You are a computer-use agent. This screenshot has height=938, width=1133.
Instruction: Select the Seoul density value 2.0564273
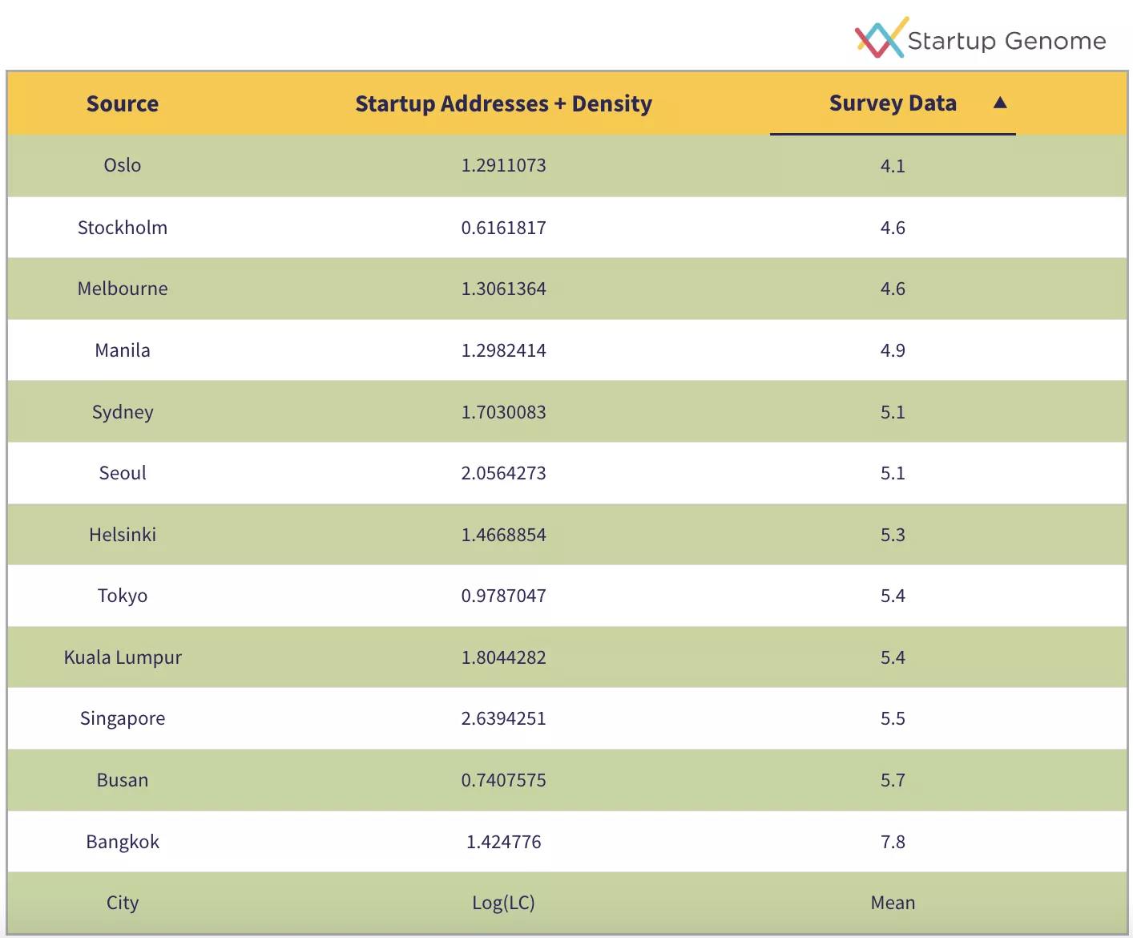[x=503, y=473]
